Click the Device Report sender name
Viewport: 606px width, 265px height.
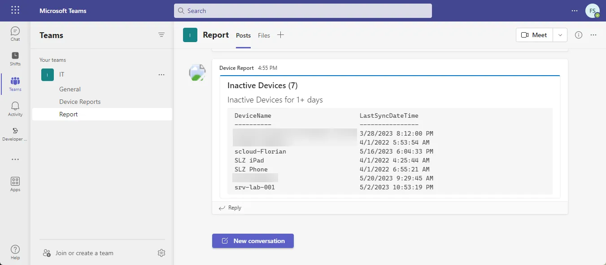(236, 68)
